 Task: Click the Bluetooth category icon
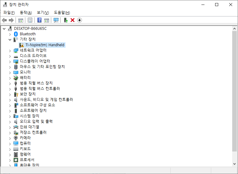point(16,34)
